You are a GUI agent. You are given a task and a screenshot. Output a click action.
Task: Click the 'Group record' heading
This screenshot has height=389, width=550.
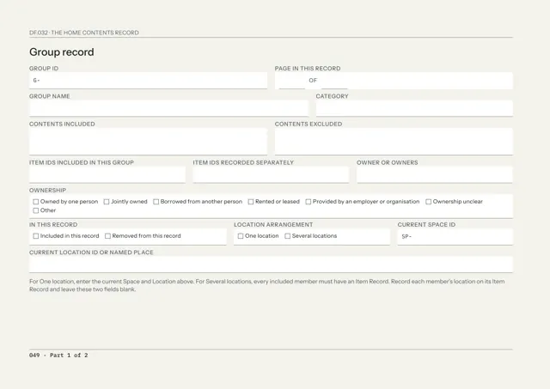coord(62,52)
